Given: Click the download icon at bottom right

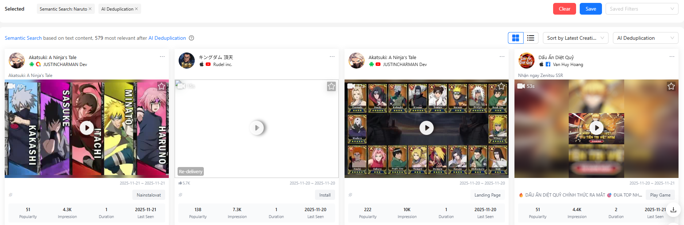Looking at the screenshot, I should tap(673, 210).
